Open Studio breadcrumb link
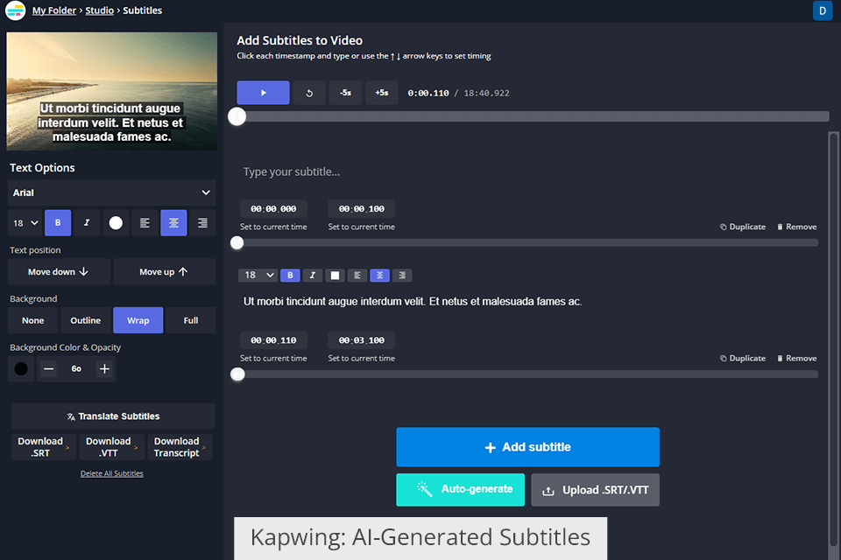Image resolution: width=841 pixels, height=560 pixels. pos(99,10)
